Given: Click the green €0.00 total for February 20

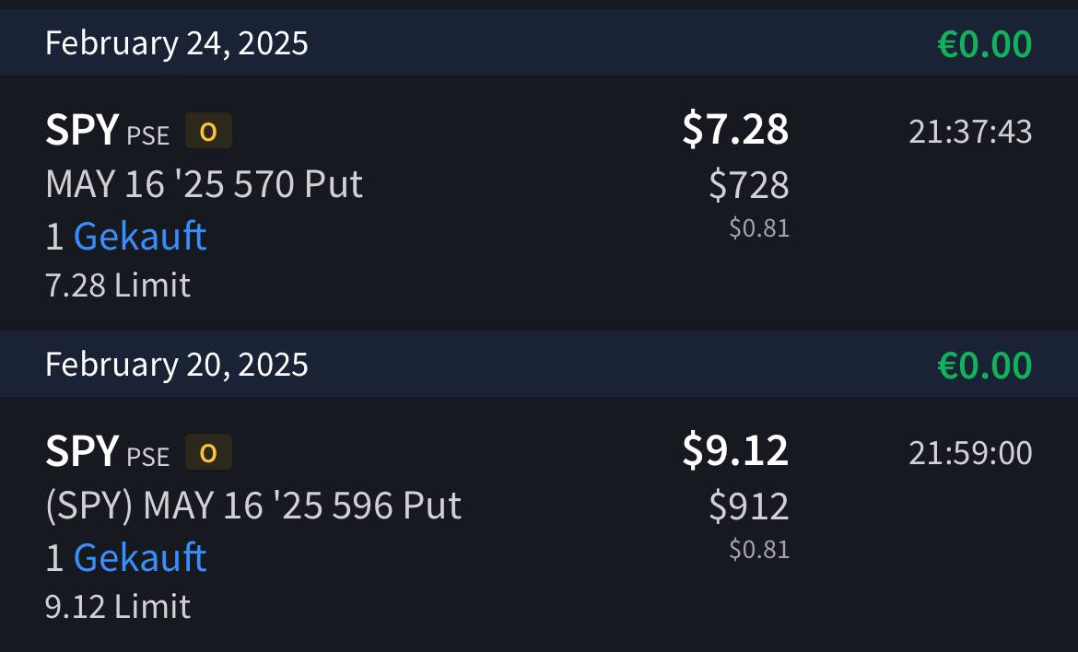Looking at the screenshot, I should click(984, 366).
